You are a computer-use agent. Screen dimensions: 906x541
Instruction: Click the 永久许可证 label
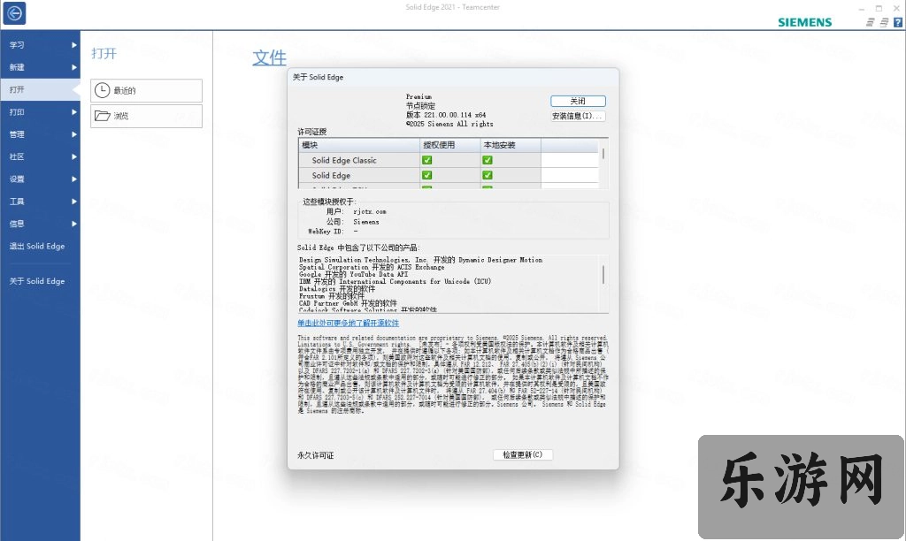316,455
